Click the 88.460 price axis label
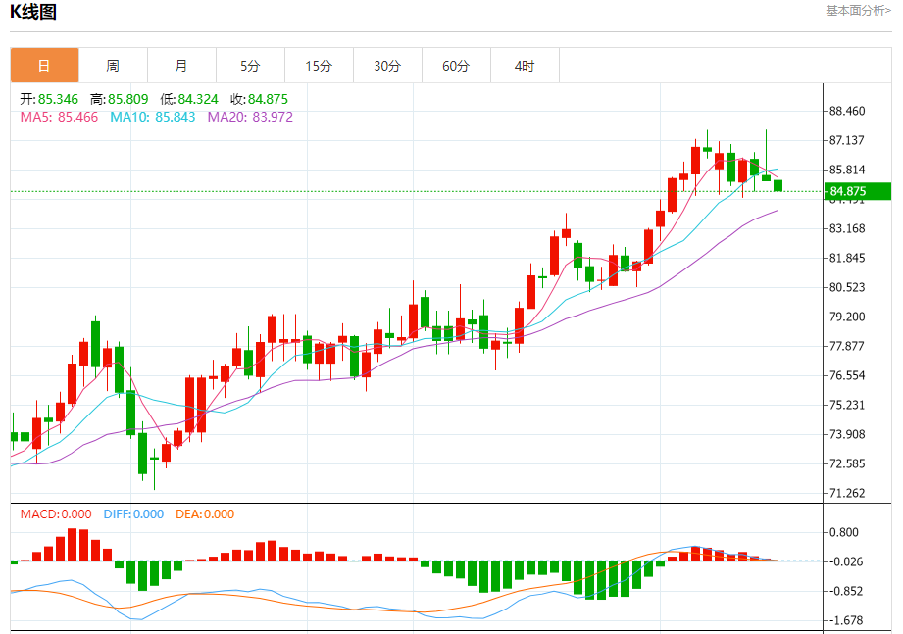Viewport: 903px width, 634px height. click(846, 111)
